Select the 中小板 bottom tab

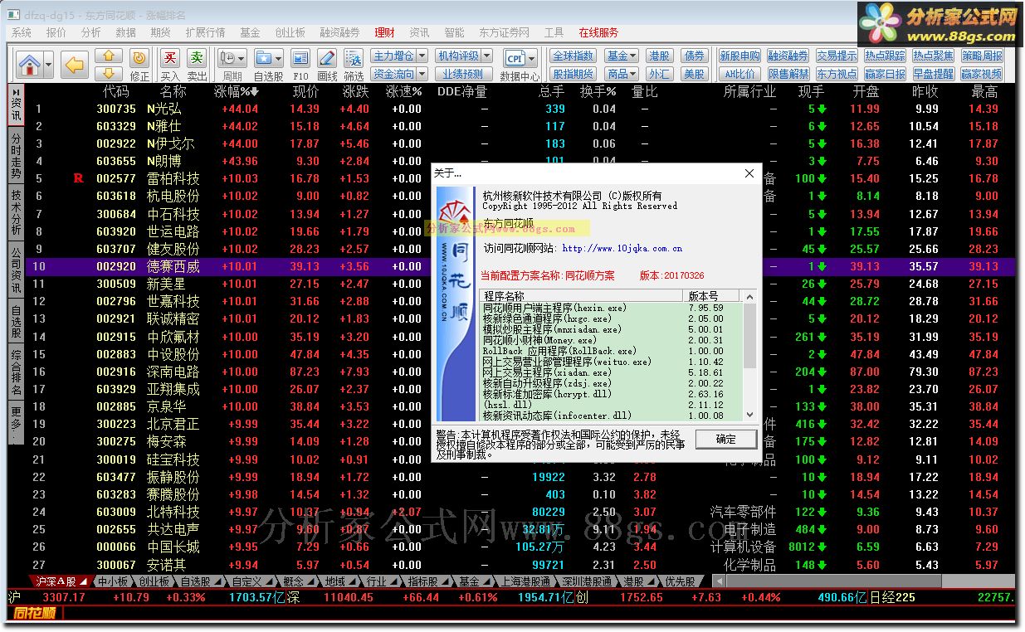pos(112,581)
